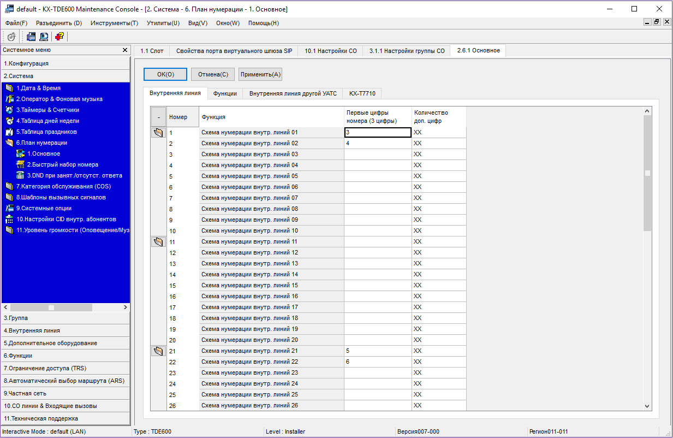The width and height of the screenshot is (673, 438).
Task: Expand the 3.Группа section in system menu
Action: [x=65, y=318]
